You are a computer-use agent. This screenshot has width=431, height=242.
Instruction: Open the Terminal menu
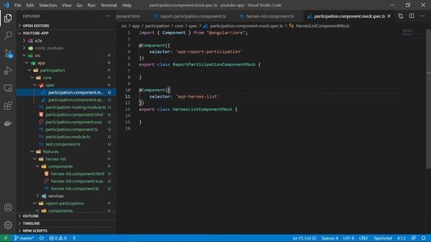108,5
